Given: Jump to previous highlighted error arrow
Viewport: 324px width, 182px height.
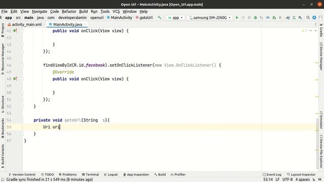Looking at the screenshot, I should [x=310, y=31].
